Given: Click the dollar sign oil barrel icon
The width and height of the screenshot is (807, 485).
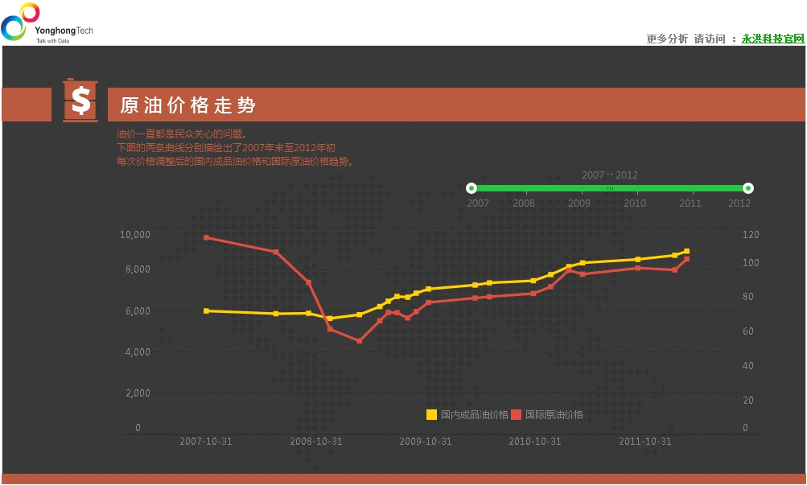Looking at the screenshot, I should click(x=80, y=101).
